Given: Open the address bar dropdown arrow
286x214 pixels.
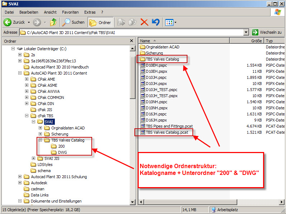Looking at the screenshot, I should (x=246, y=33).
